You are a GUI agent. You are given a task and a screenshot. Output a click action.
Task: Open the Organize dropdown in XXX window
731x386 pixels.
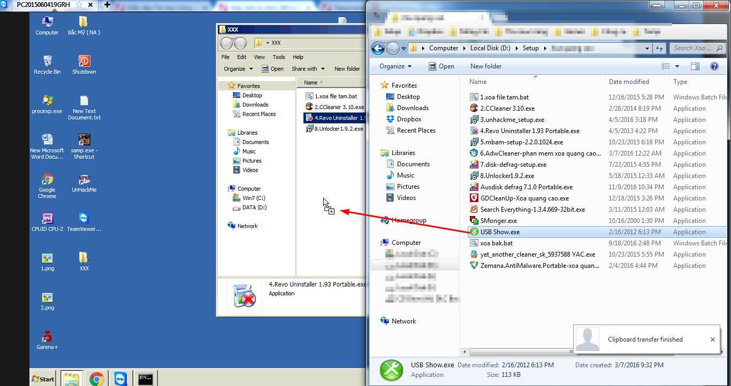point(238,69)
